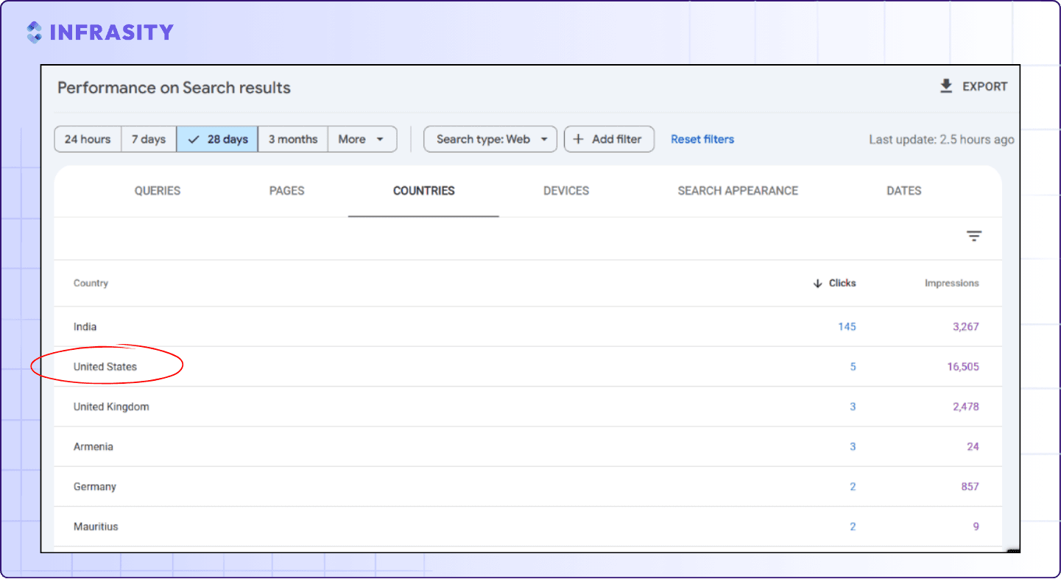Click the Export download icon
This screenshot has height=579, width=1061.
coord(946,86)
